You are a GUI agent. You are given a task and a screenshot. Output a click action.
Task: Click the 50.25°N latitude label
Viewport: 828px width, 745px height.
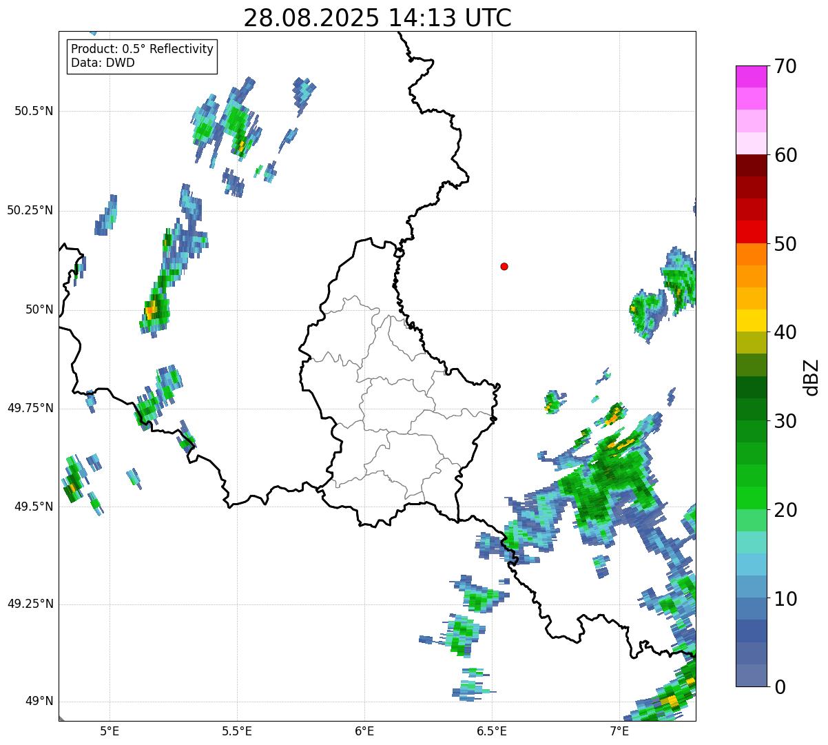click(30, 210)
